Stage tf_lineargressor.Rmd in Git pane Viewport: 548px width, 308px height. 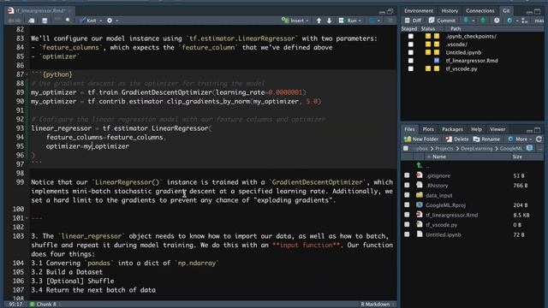coord(411,61)
